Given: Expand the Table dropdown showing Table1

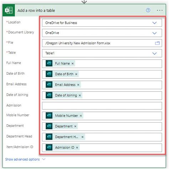Looking at the screenshot, I should click(154, 53).
